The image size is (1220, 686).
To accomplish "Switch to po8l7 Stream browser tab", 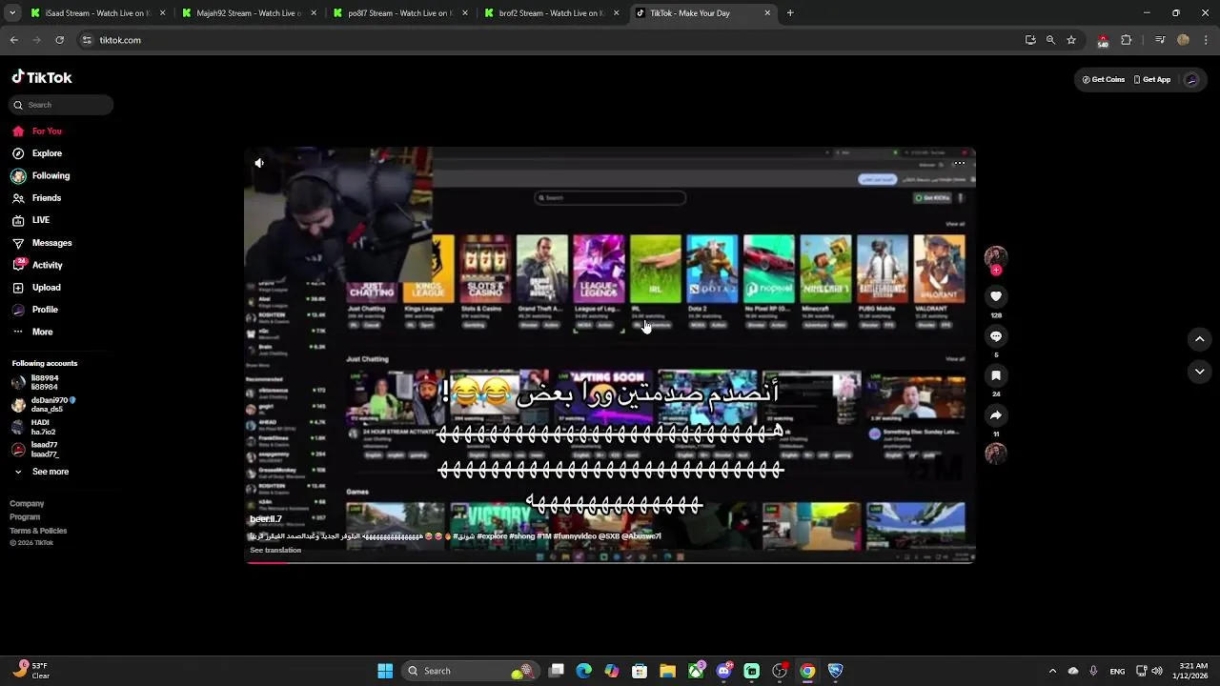I will click(x=399, y=13).
